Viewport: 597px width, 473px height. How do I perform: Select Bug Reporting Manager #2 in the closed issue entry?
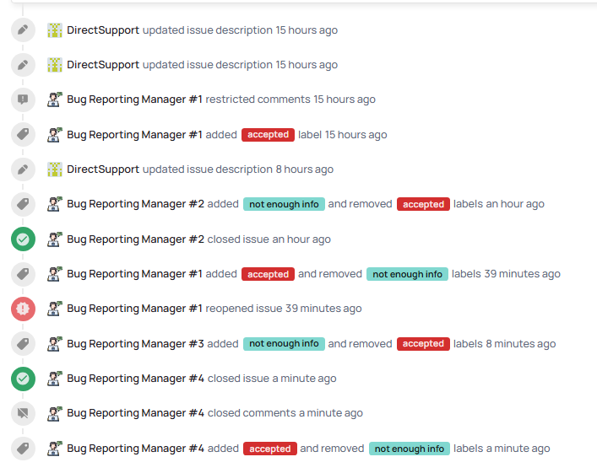tap(135, 239)
